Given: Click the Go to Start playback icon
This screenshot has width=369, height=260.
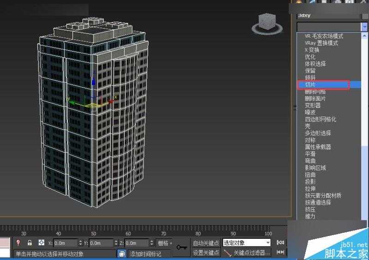Looking at the screenshot, I should 280,242.
